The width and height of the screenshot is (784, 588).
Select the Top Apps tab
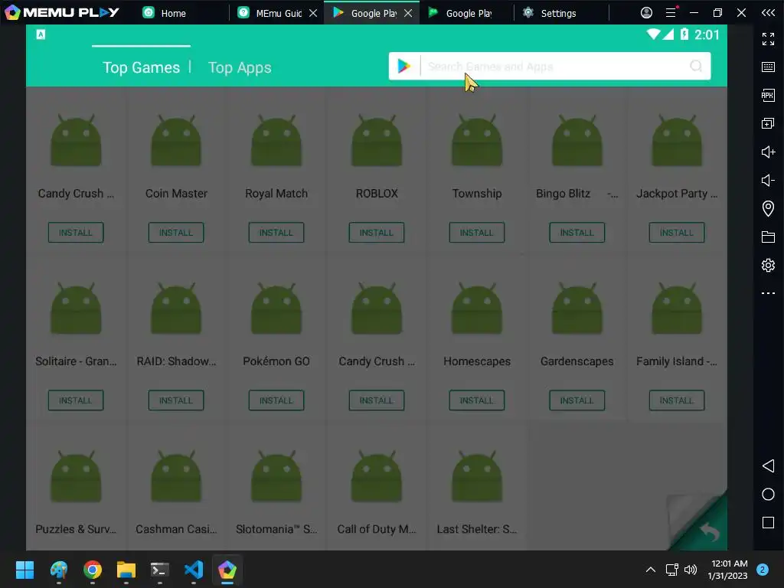click(x=240, y=67)
